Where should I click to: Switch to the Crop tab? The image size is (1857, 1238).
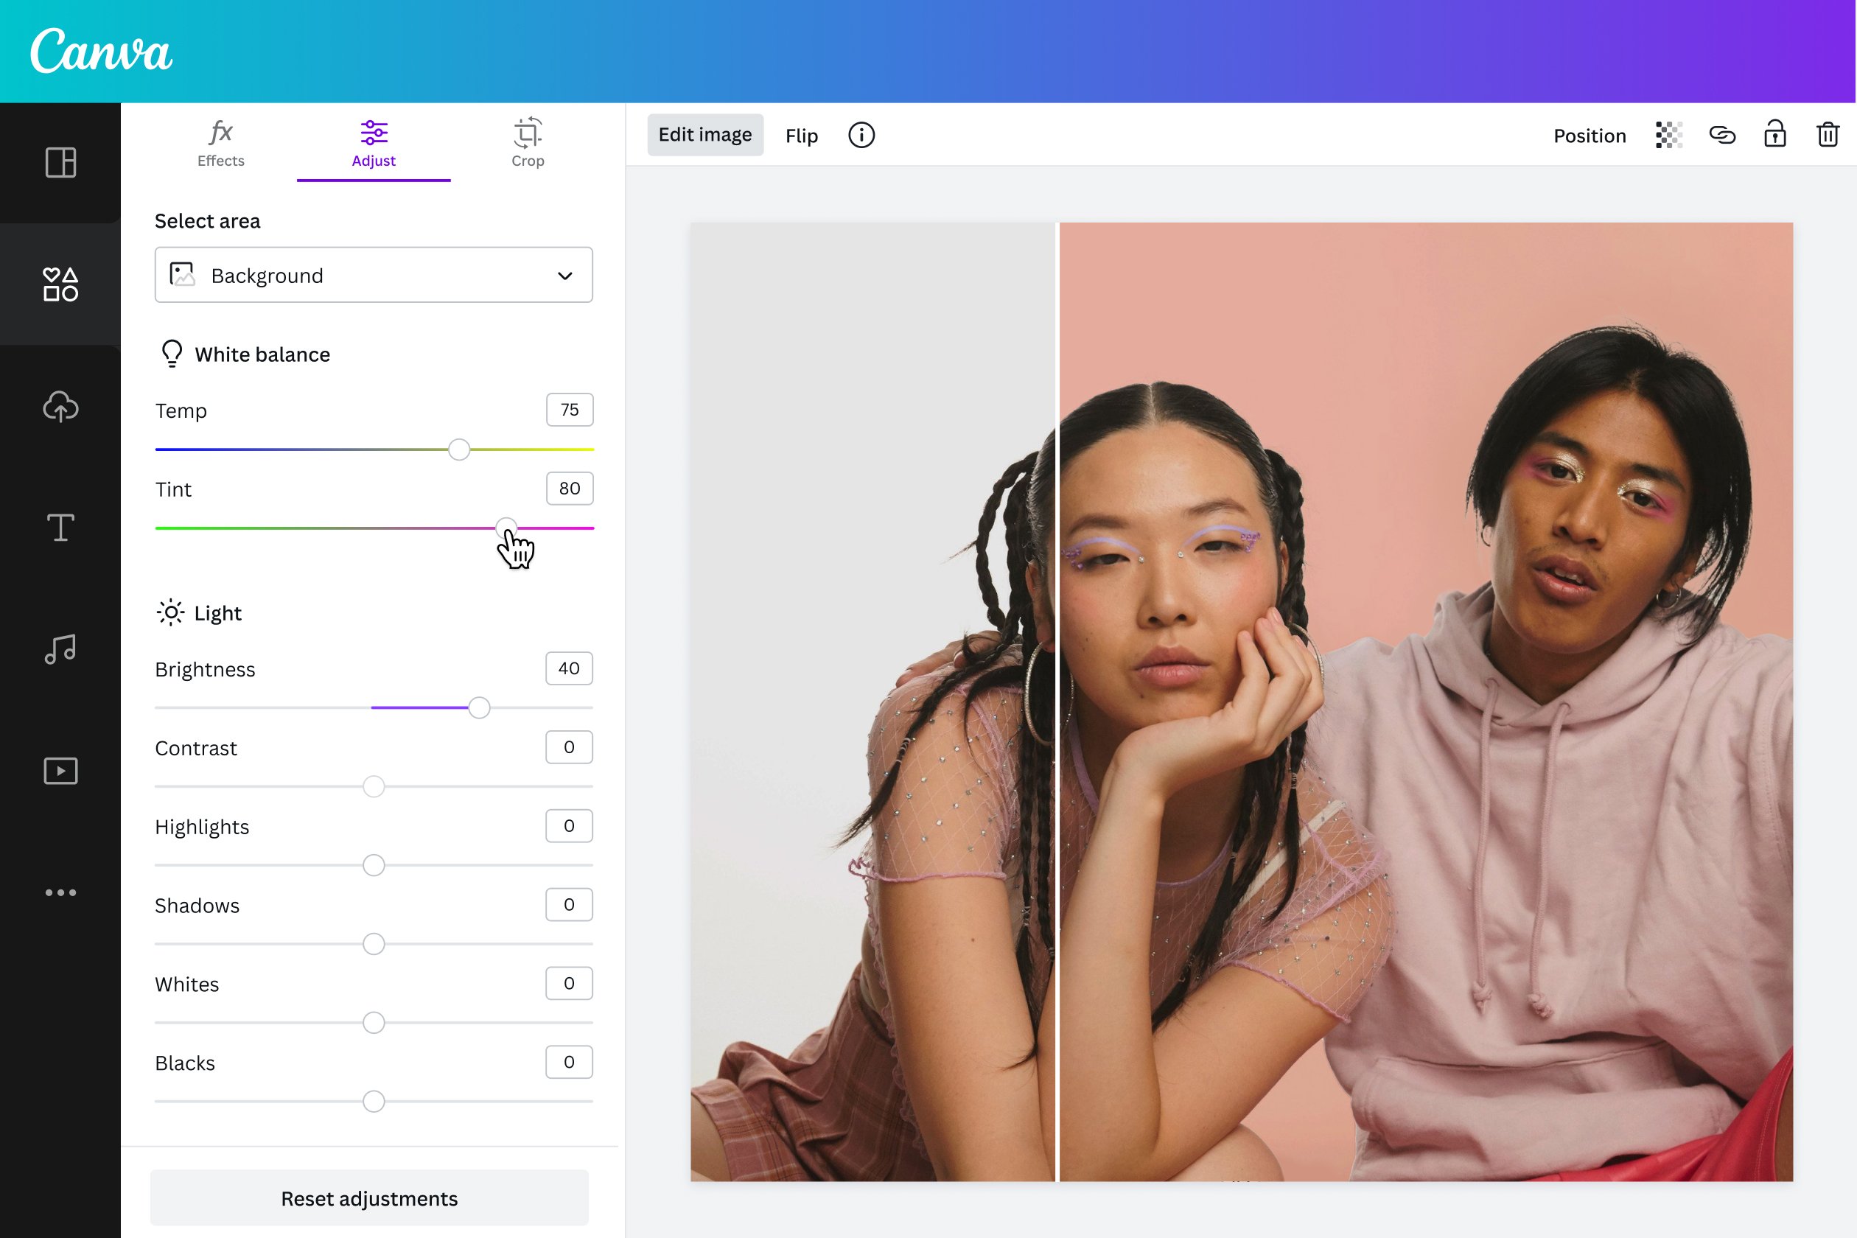(528, 144)
